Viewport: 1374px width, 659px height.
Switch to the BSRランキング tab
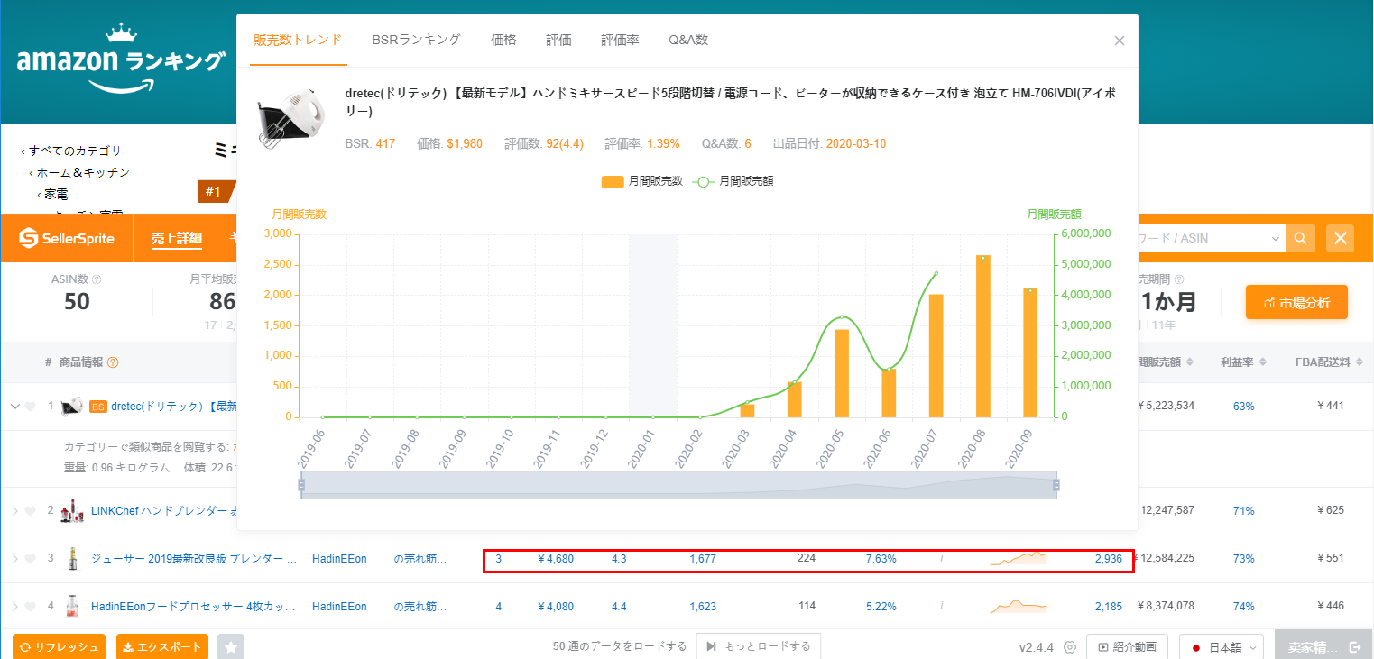[x=417, y=41]
